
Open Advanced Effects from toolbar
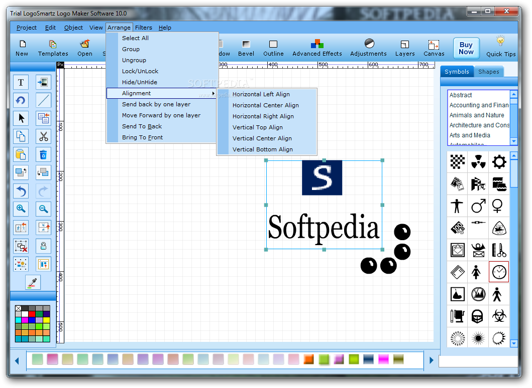pos(317,48)
